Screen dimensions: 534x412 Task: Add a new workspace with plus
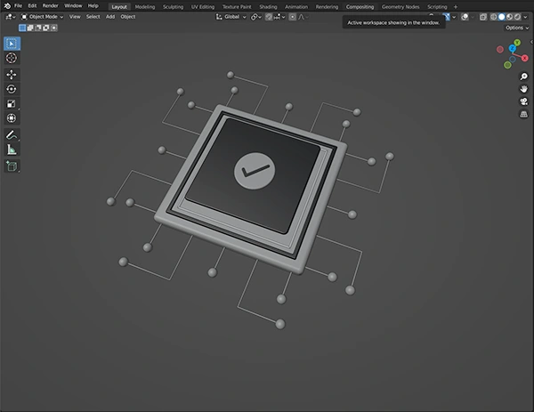tap(456, 7)
